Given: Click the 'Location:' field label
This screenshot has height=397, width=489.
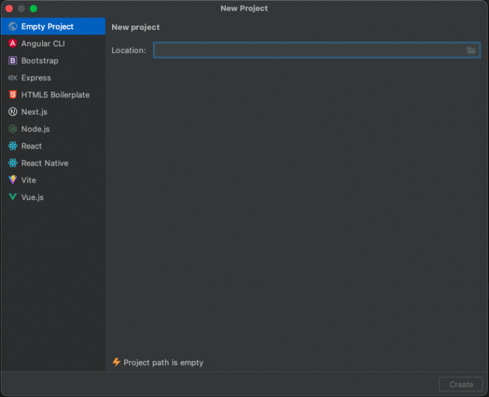Looking at the screenshot, I should click(x=129, y=50).
